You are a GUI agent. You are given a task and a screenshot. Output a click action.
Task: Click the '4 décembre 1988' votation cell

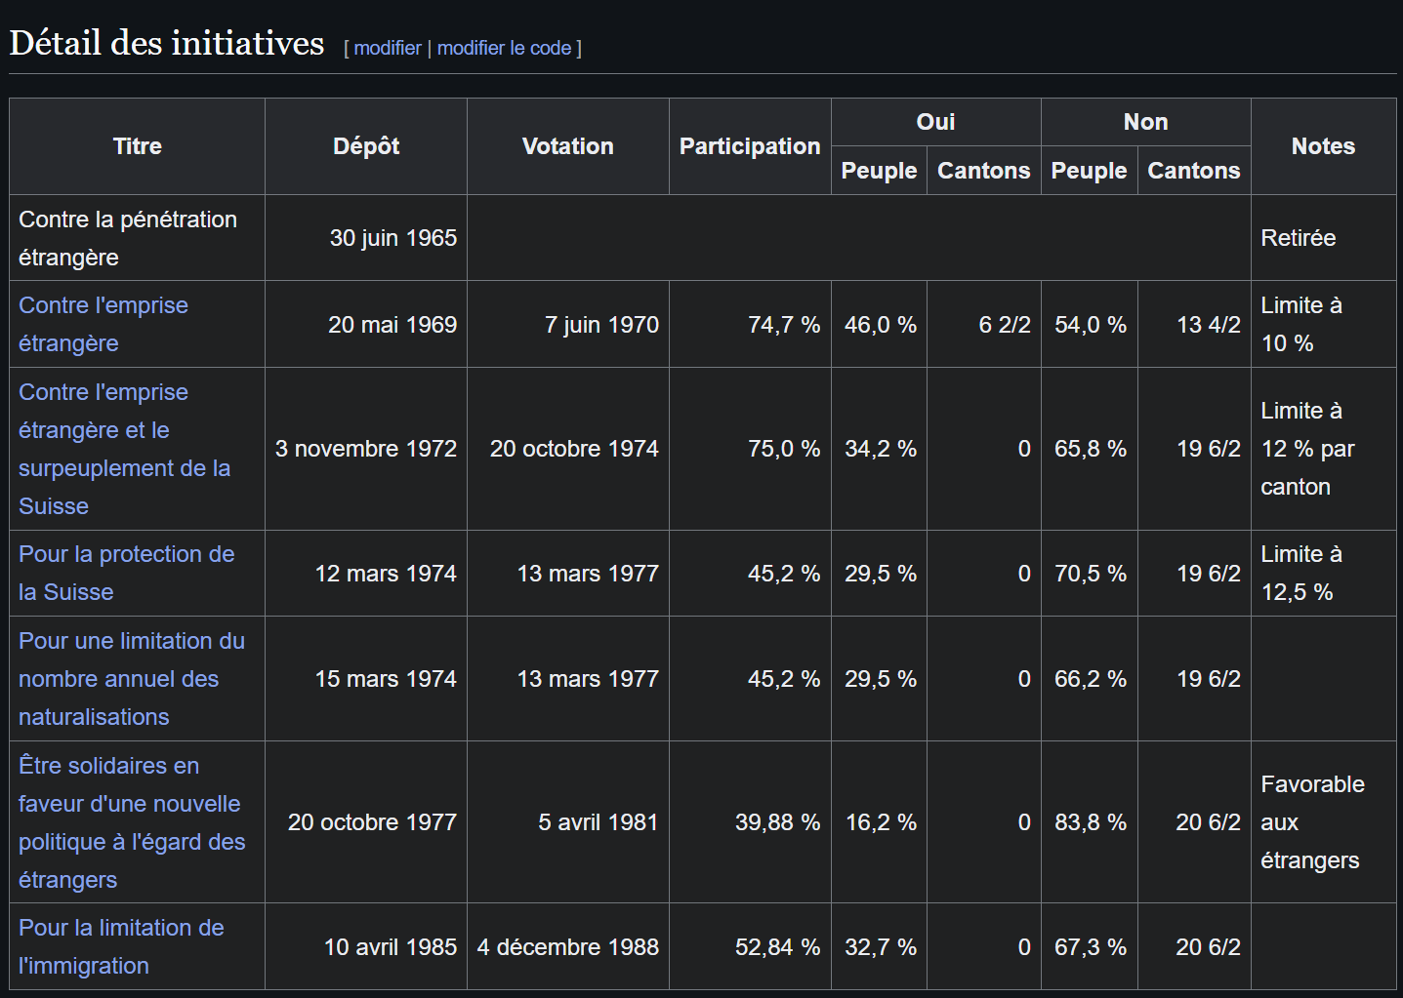(x=568, y=946)
